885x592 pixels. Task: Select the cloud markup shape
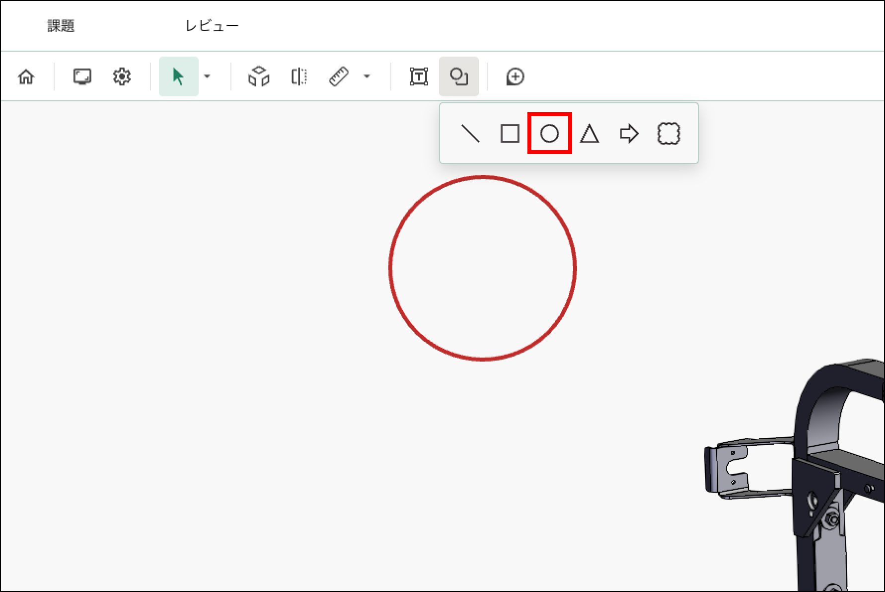tap(668, 134)
